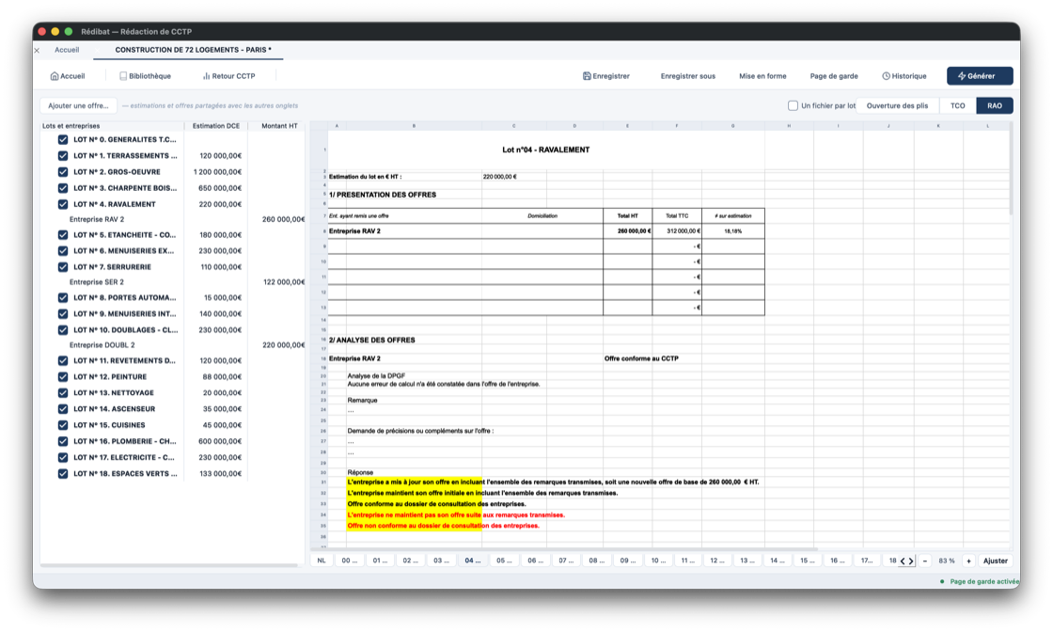Click red 'Offre non conforme' line

(443, 526)
